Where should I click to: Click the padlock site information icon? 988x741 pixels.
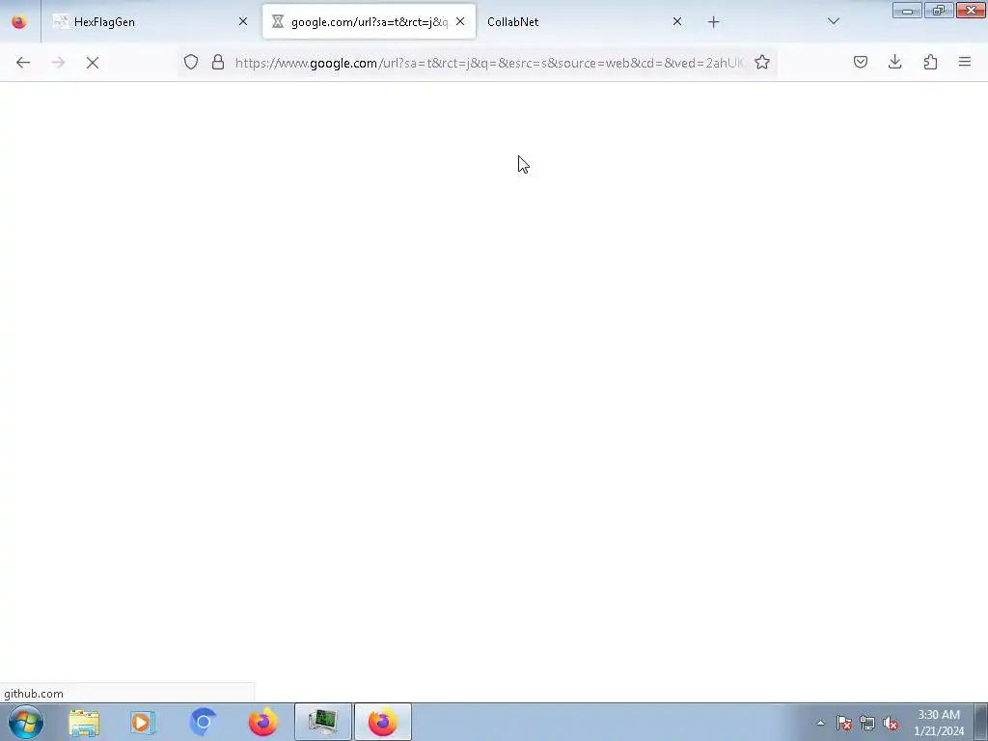point(218,62)
